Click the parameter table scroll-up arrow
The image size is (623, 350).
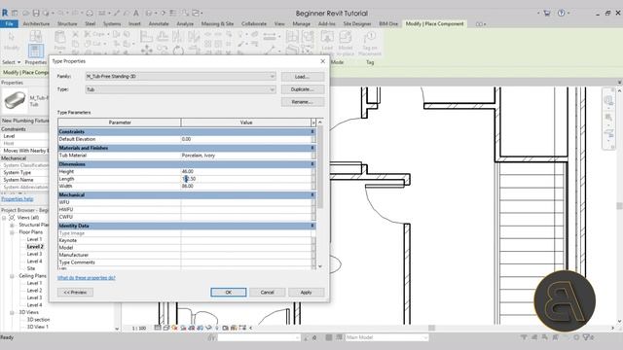click(x=320, y=122)
